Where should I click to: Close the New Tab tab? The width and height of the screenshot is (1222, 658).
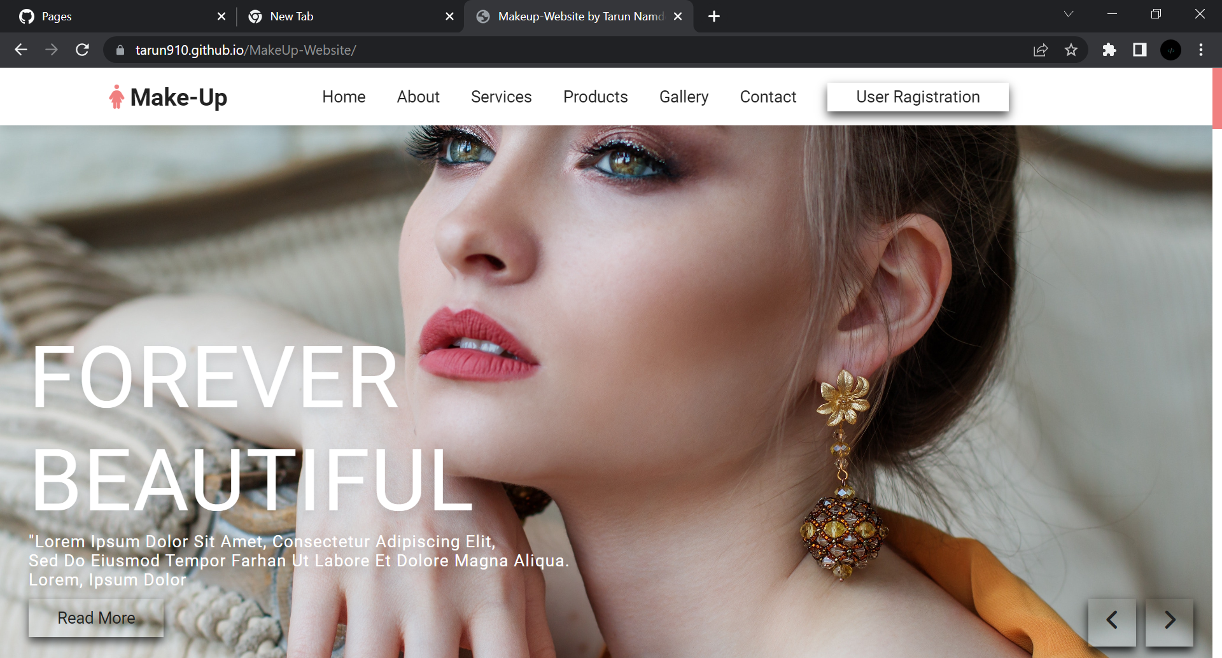449,17
